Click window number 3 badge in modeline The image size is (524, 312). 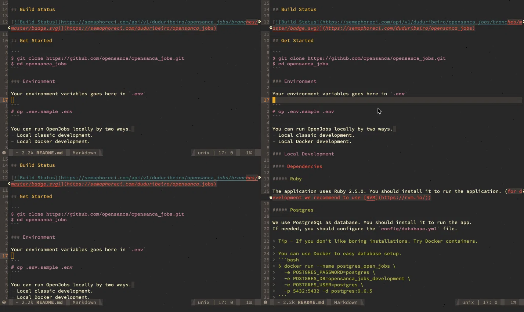tap(265, 302)
